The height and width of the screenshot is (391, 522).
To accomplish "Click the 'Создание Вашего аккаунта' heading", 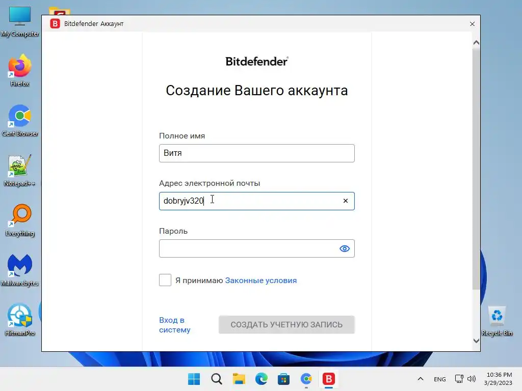I will pos(257,91).
